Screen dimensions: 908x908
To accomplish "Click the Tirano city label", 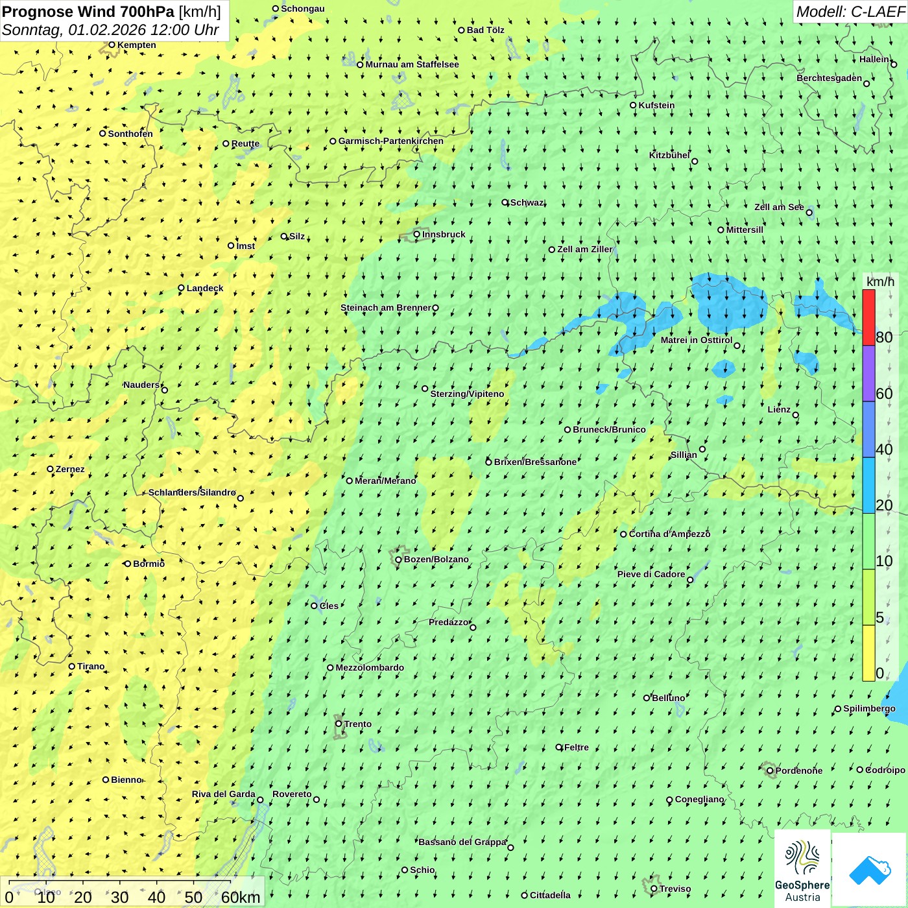I will [x=91, y=666].
